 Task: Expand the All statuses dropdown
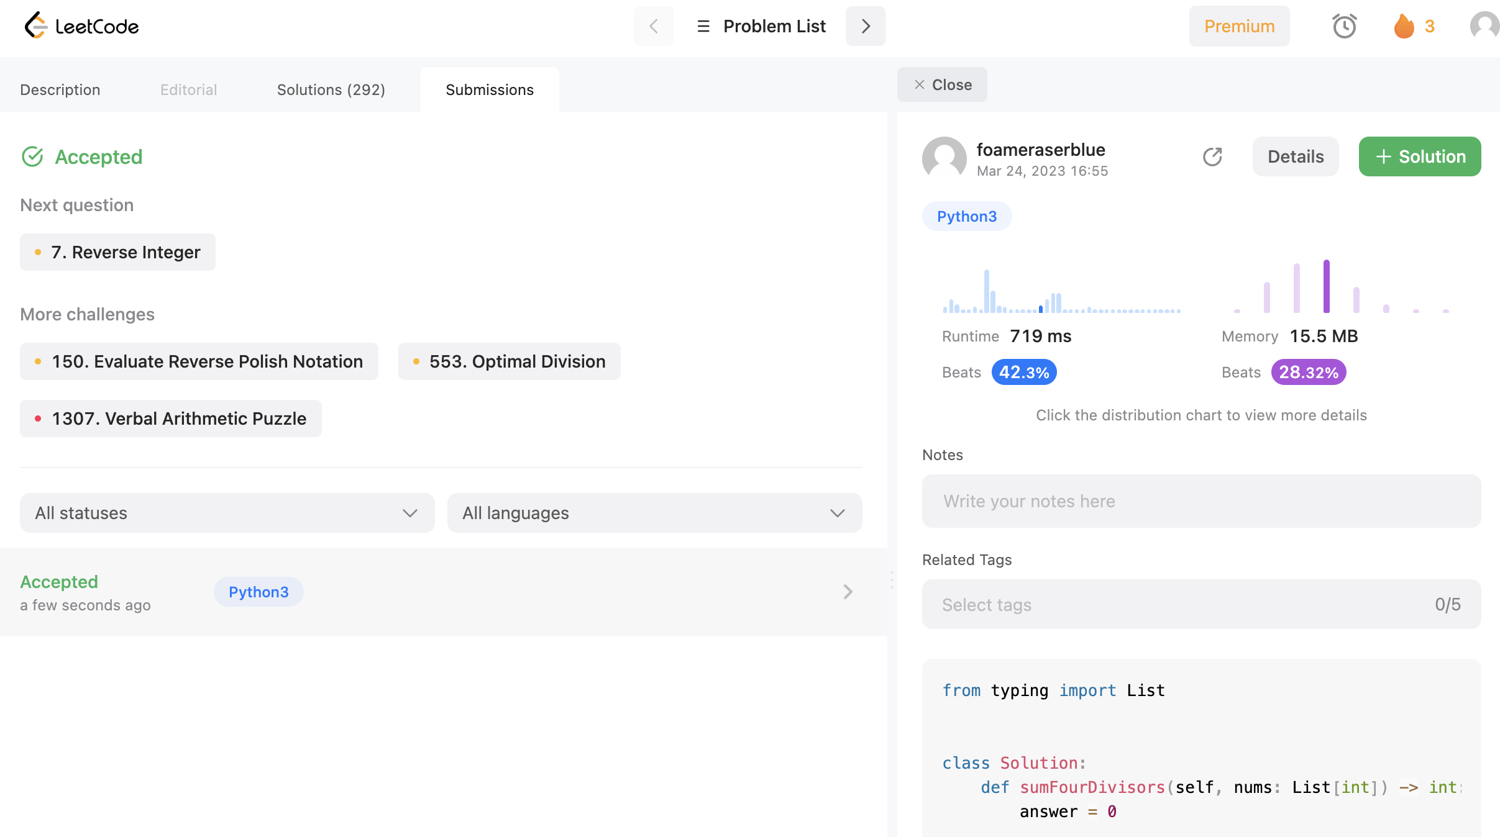(x=227, y=513)
